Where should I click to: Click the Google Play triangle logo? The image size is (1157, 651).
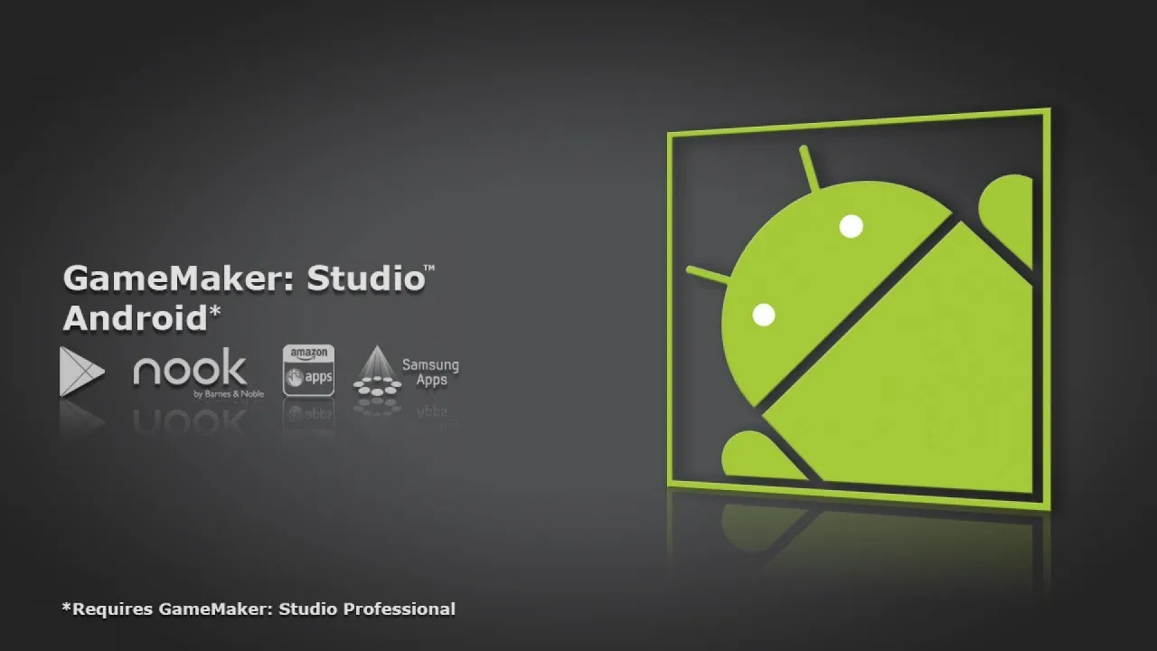(x=82, y=372)
